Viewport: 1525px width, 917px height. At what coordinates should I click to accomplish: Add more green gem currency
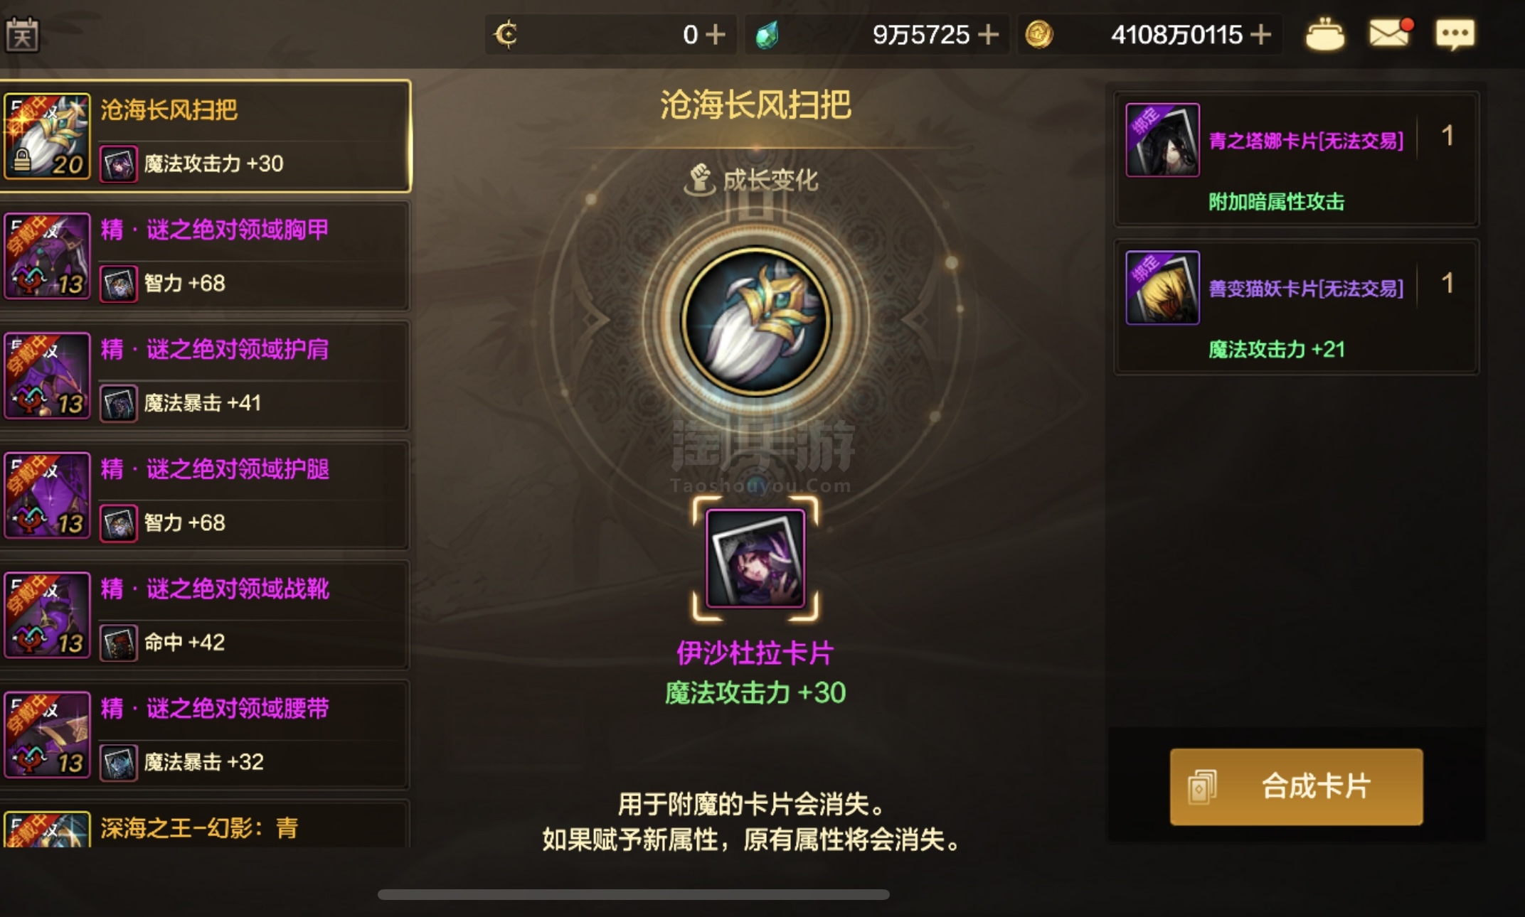click(x=988, y=34)
